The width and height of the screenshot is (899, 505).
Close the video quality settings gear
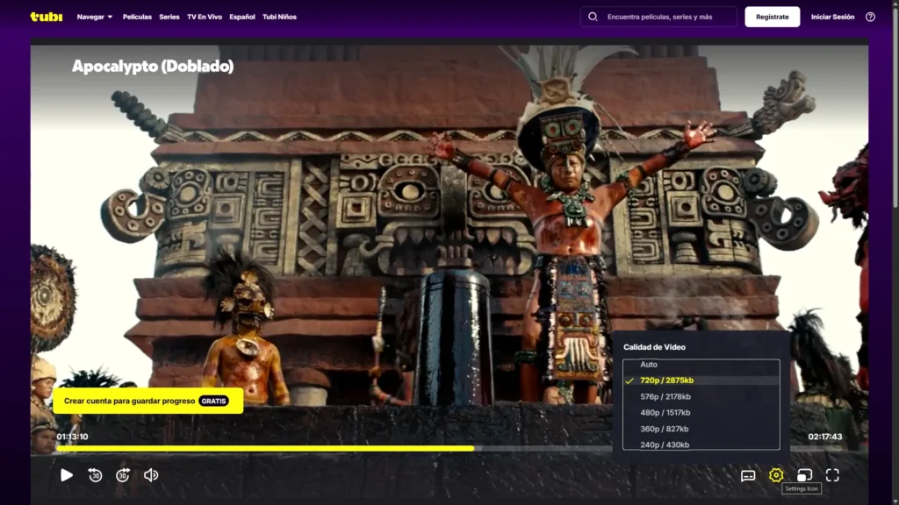(776, 475)
